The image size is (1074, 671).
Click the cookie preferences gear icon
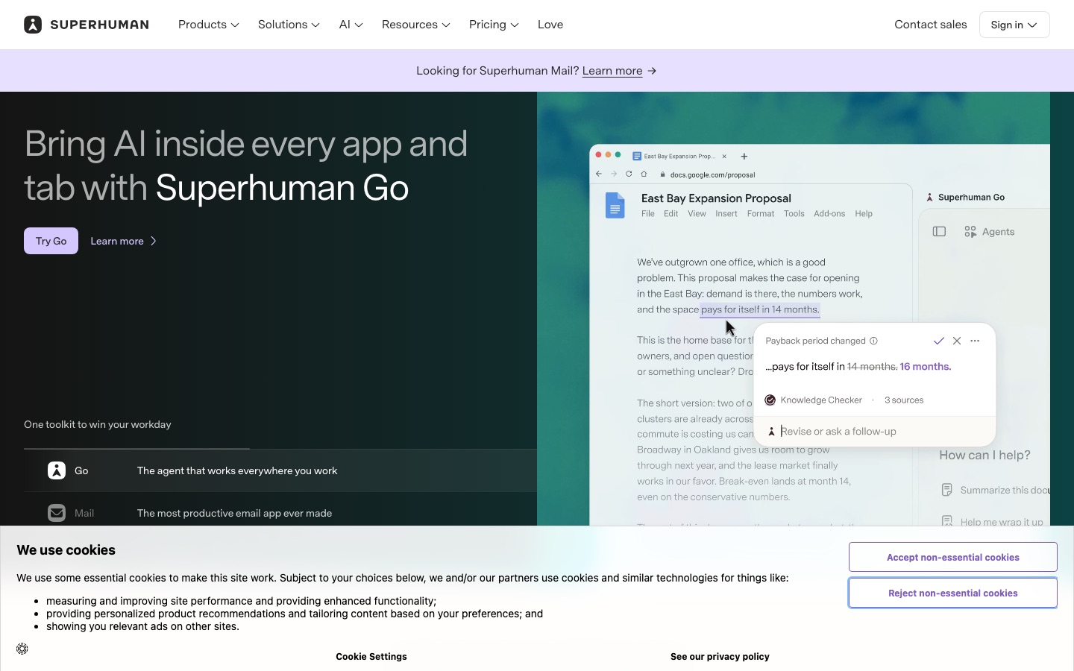tap(22, 649)
